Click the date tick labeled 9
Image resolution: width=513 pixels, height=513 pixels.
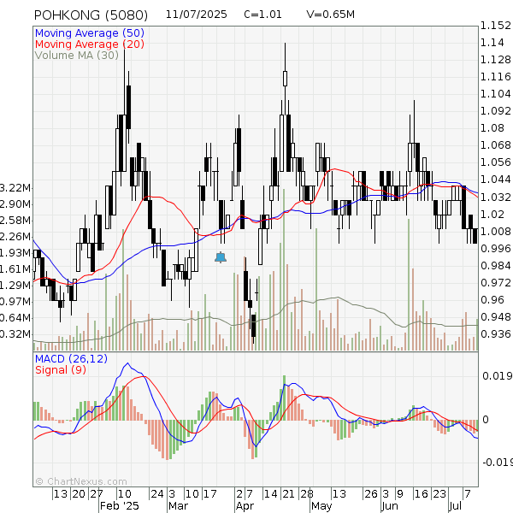click(x=400, y=493)
